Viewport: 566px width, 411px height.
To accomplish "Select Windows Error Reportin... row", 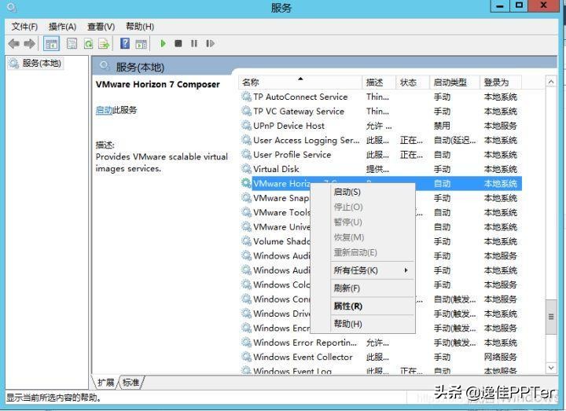I will pos(380,343).
